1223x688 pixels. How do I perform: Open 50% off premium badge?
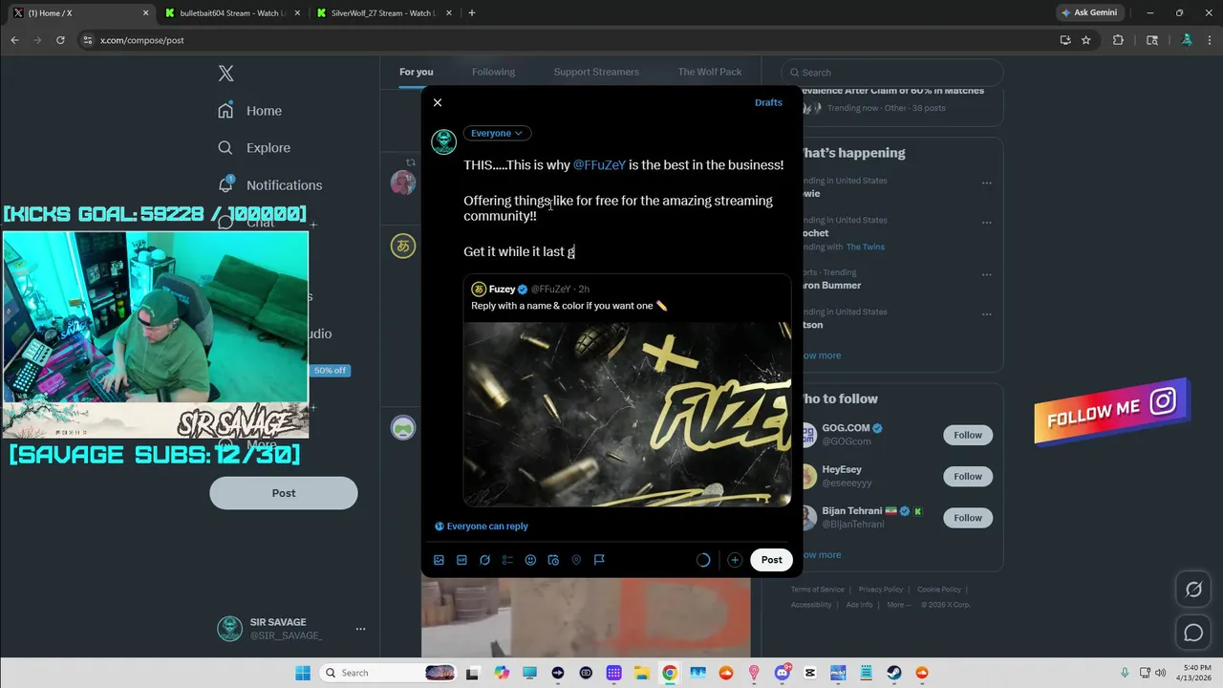pyautogui.click(x=330, y=371)
